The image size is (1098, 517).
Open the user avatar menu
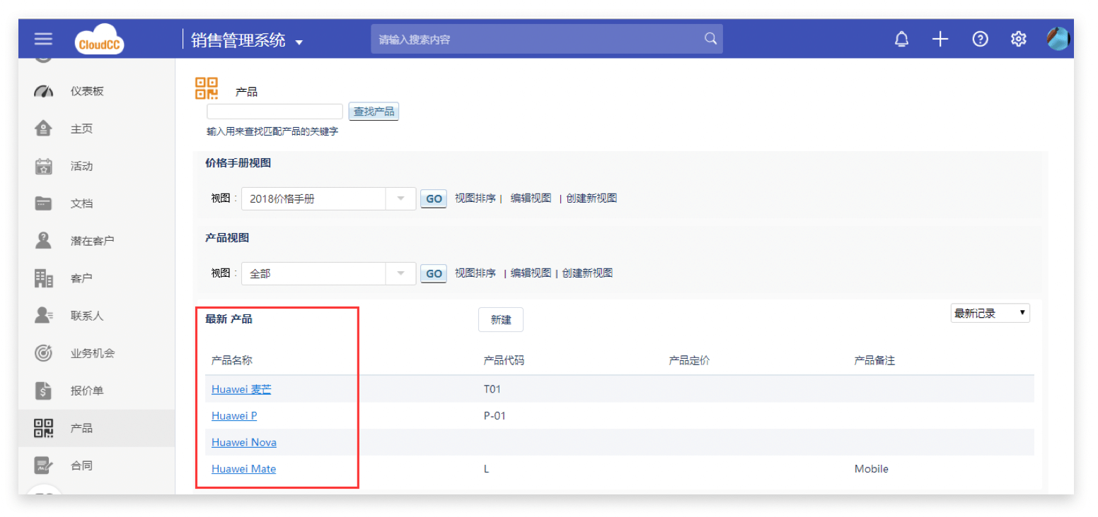tap(1058, 39)
